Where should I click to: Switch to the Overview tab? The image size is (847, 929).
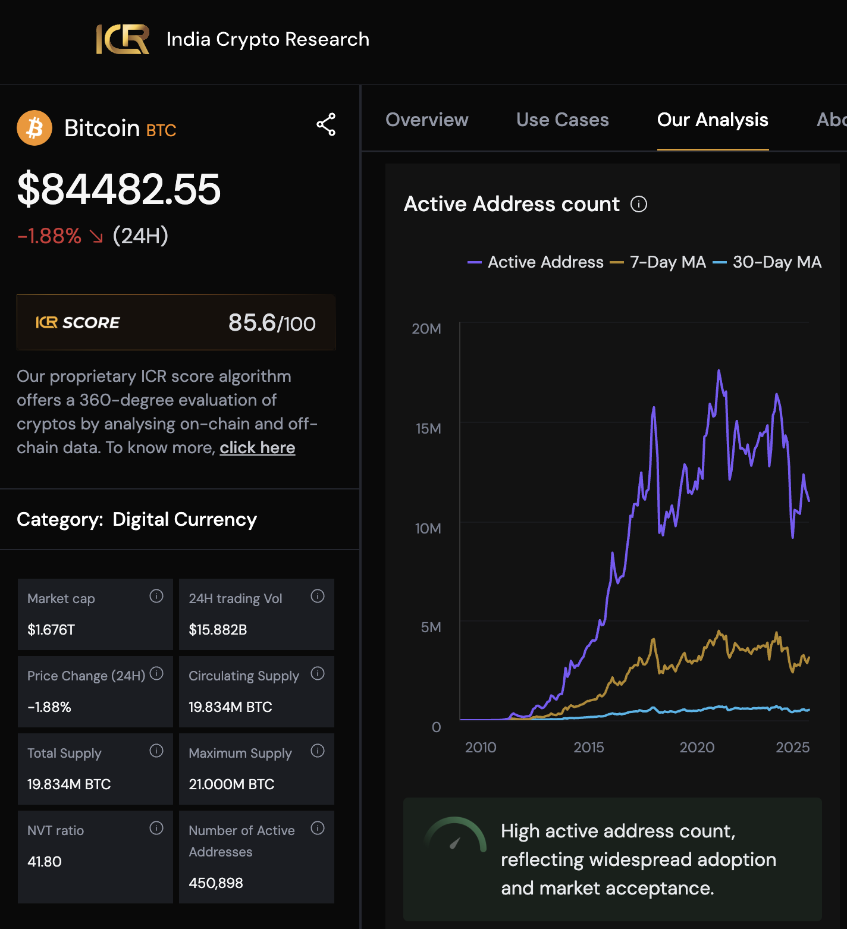point(426,120)
